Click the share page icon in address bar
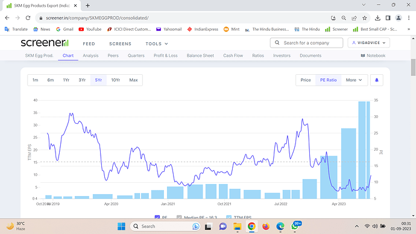416x234 pixels. pyautogui.click(x=354, y=18)
